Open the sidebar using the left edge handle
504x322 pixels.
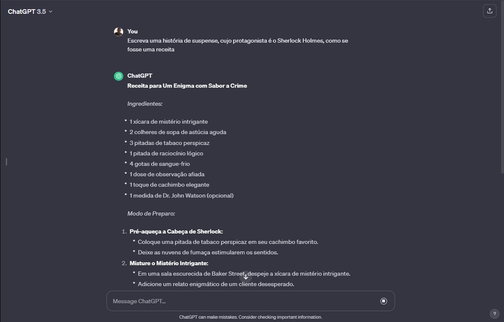click(x=7, y=162)
